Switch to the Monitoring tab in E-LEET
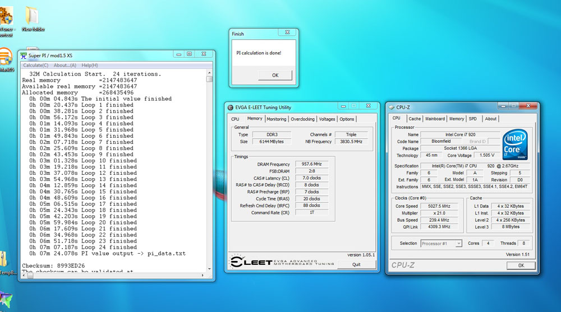Image resolution: width=561 pixels, height=312 pixels. point(277,119)
